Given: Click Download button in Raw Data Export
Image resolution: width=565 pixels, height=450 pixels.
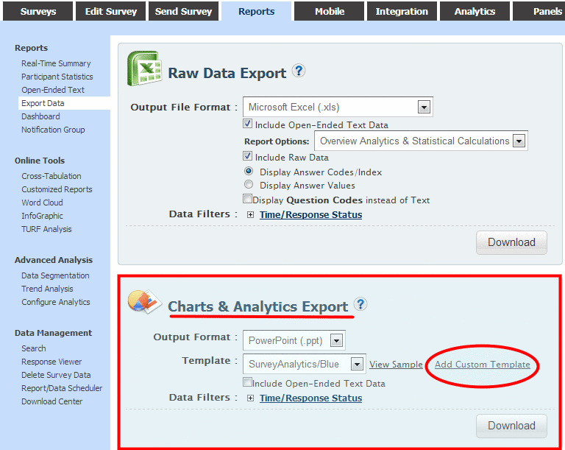Looking at the screenshot, I should [x=511, y=242].
